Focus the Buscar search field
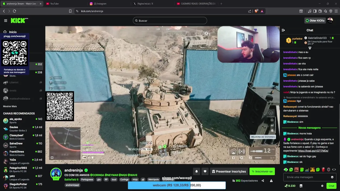This screenshot has width=340, height=191. point(170,20)
